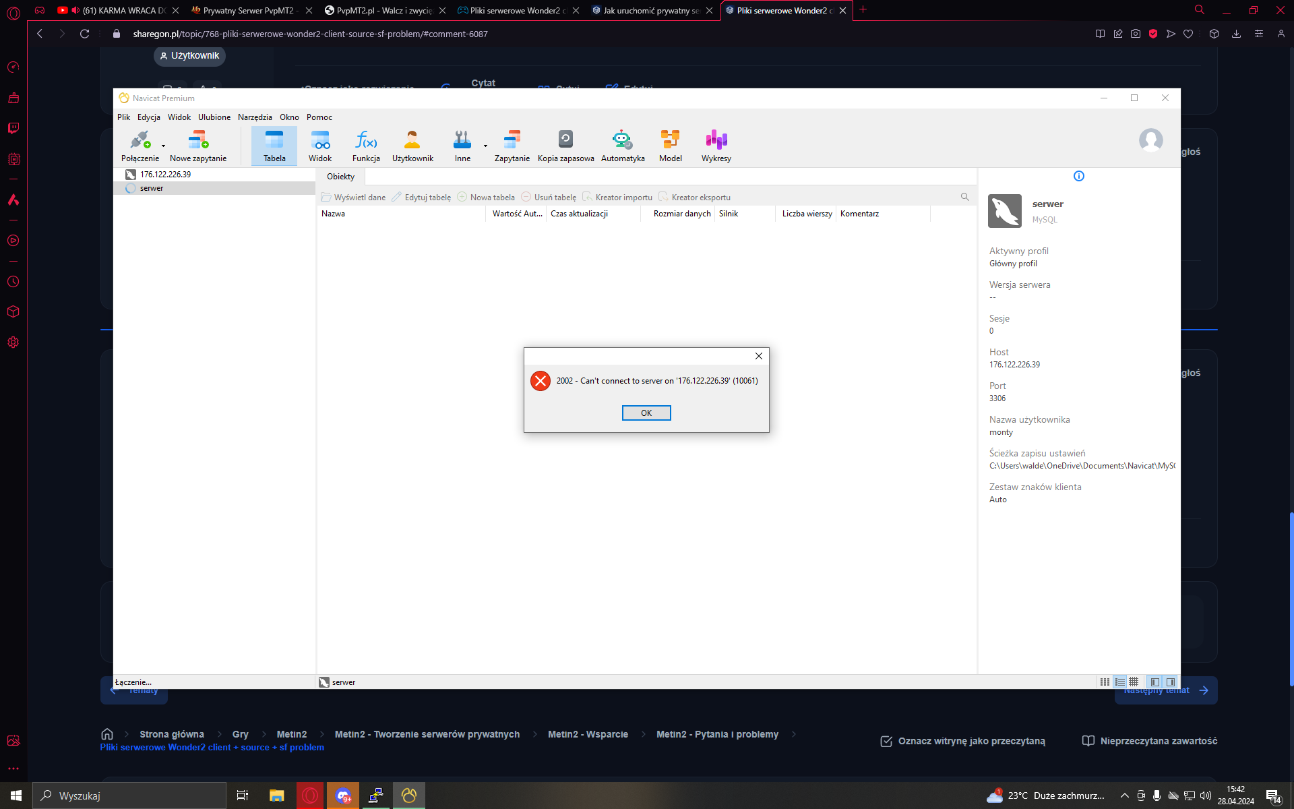Screen dimensions: 1294x809
Task: Click OK in the error dialog
Action: click(x=646, y=413)
